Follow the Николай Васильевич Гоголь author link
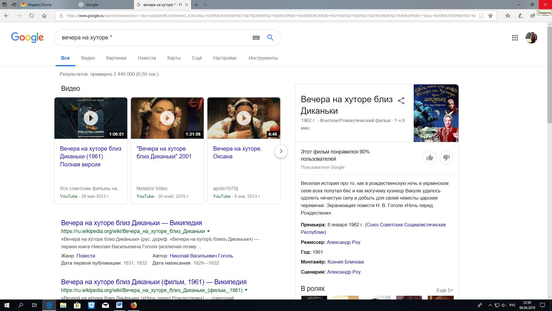This screenshot has height=311, width=552. tap(201, 256)
